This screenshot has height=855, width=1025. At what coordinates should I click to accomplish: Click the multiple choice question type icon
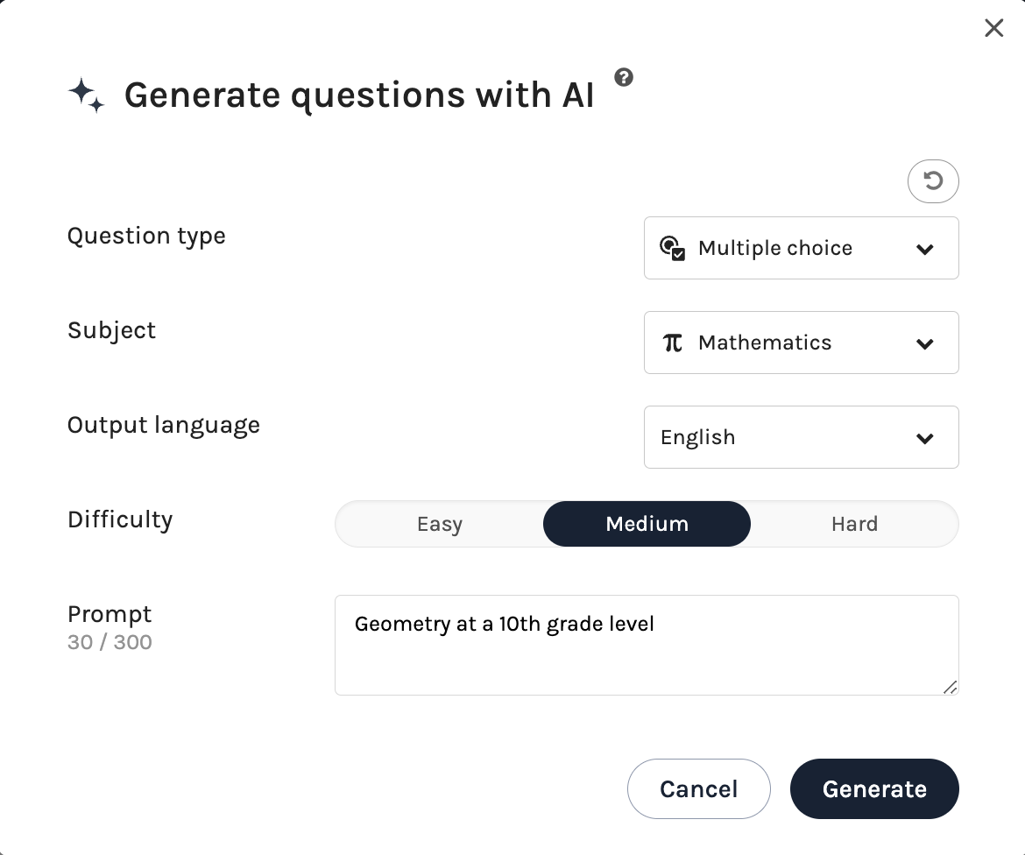pos(672,248)
